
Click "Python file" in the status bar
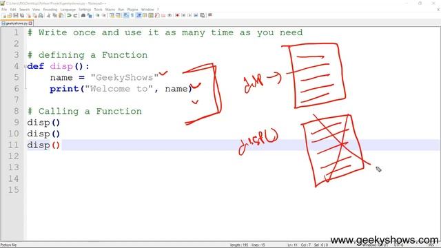tap(9, 245)
